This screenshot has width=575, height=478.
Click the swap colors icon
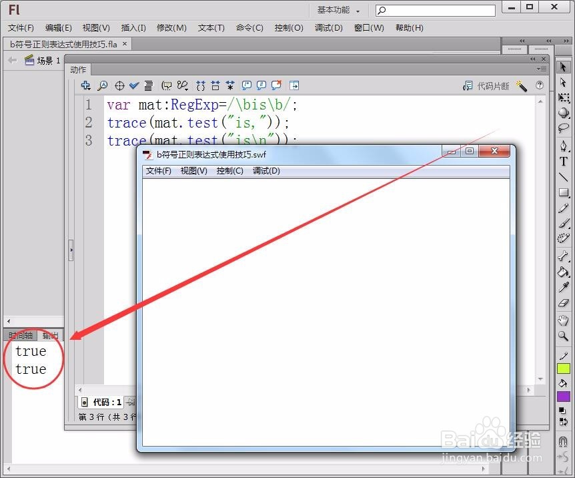(x=563, y=422)
